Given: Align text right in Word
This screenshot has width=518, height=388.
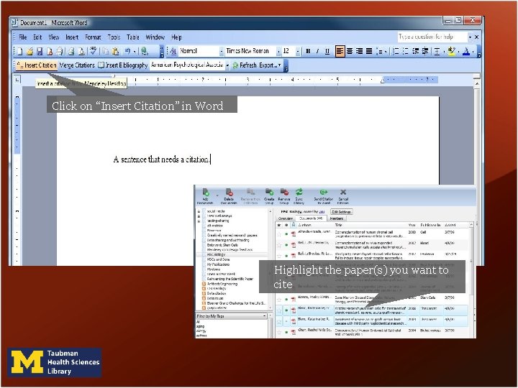Looking at the screenshot, I should point(360,51).
